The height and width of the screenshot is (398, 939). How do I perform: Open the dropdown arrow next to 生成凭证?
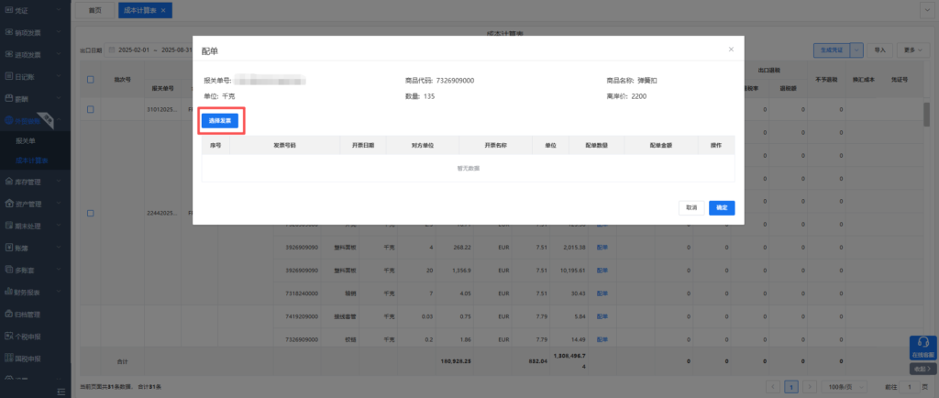(x=857, y=50)
